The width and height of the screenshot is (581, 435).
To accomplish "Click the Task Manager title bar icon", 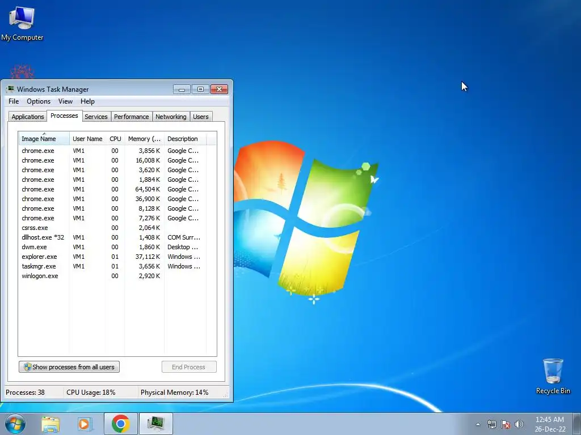I will [10, 89].
